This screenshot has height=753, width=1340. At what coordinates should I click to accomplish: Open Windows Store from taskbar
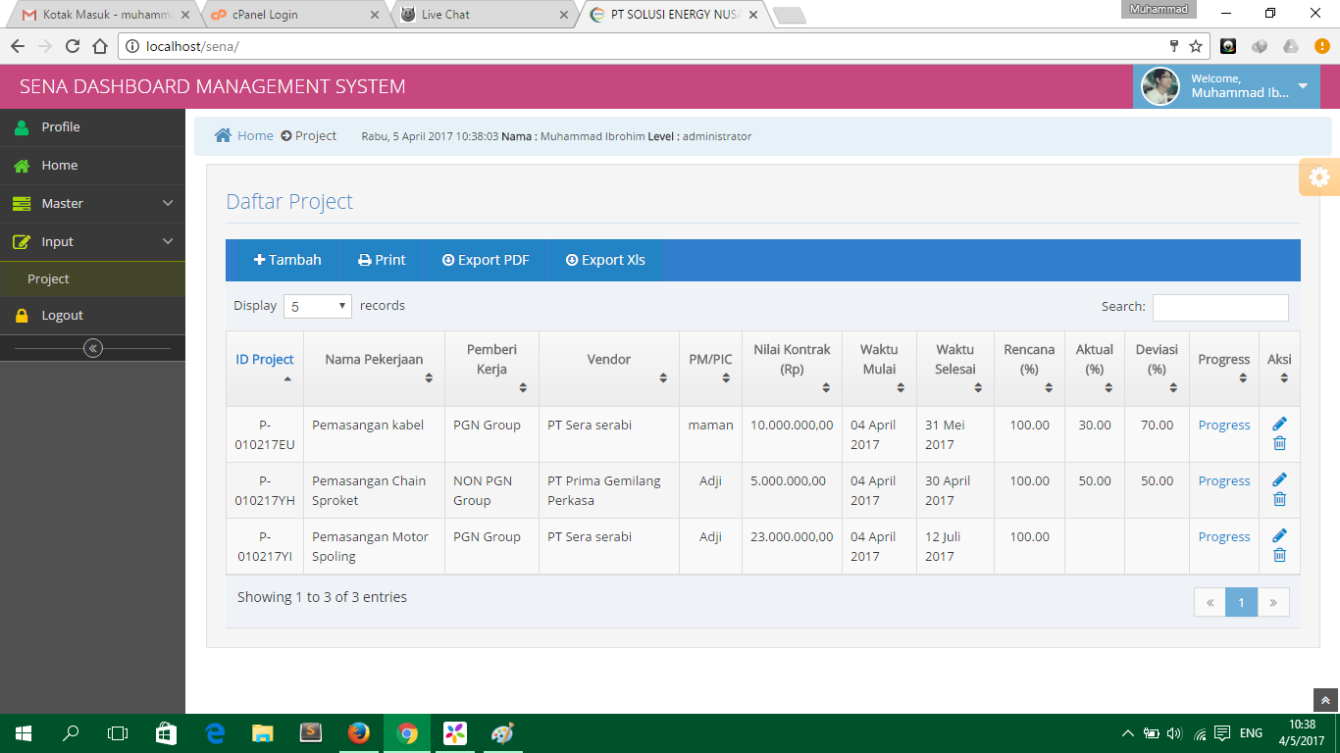(x=167, y=733)
